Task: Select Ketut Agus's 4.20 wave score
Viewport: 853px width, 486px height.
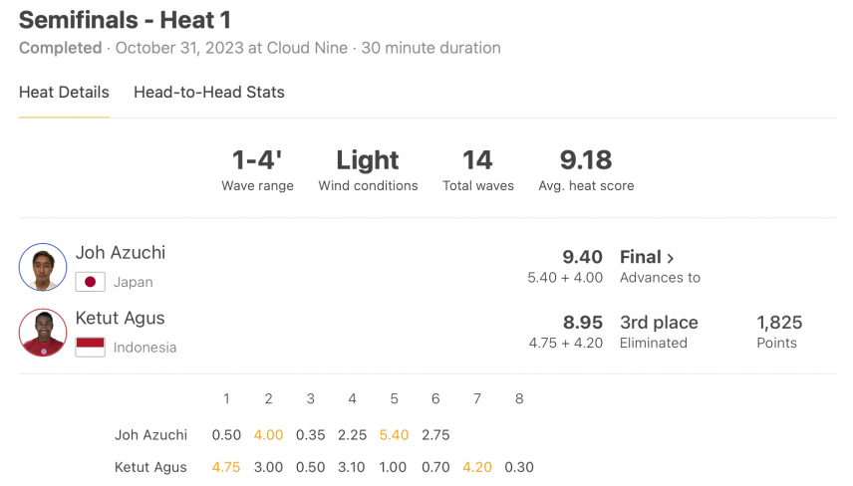Action: (x=477, y=467)
